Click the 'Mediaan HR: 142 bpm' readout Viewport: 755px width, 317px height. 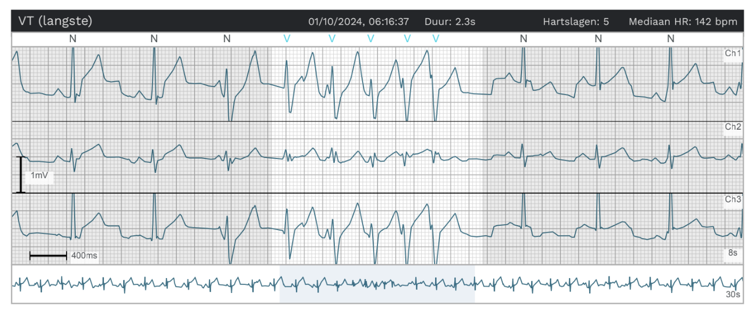(683, 22)
